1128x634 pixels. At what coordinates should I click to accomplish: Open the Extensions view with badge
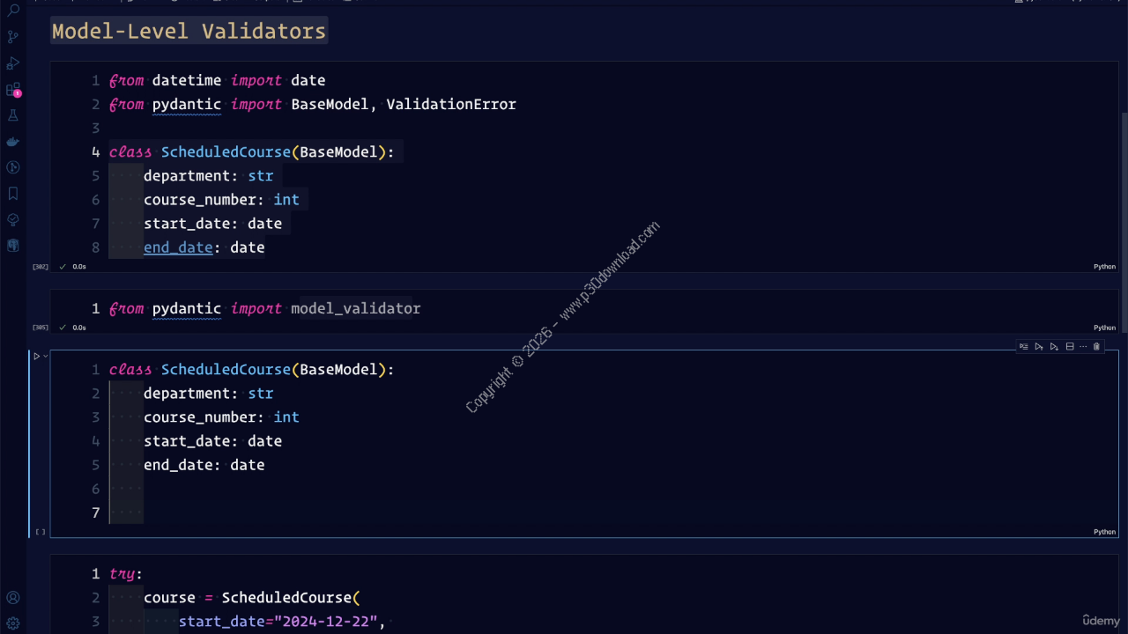tap(13, 90)
